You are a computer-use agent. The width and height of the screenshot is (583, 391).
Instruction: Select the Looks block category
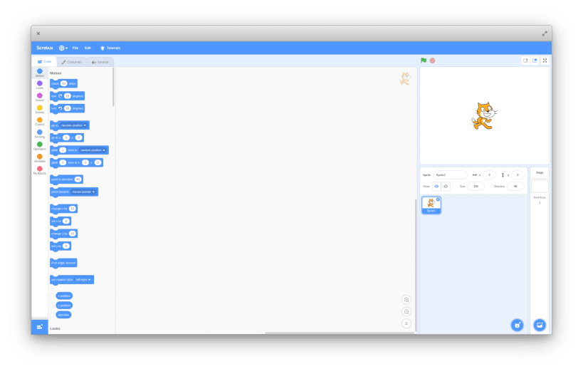pyautogui.click(x=39, y=85)
